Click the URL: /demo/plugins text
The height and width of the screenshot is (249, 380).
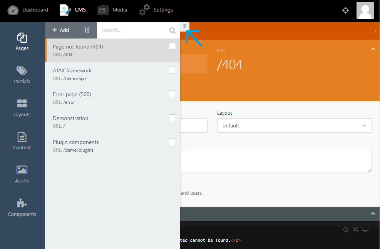coord(73,150)
